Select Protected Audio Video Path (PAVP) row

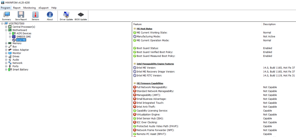coord(214,126)
